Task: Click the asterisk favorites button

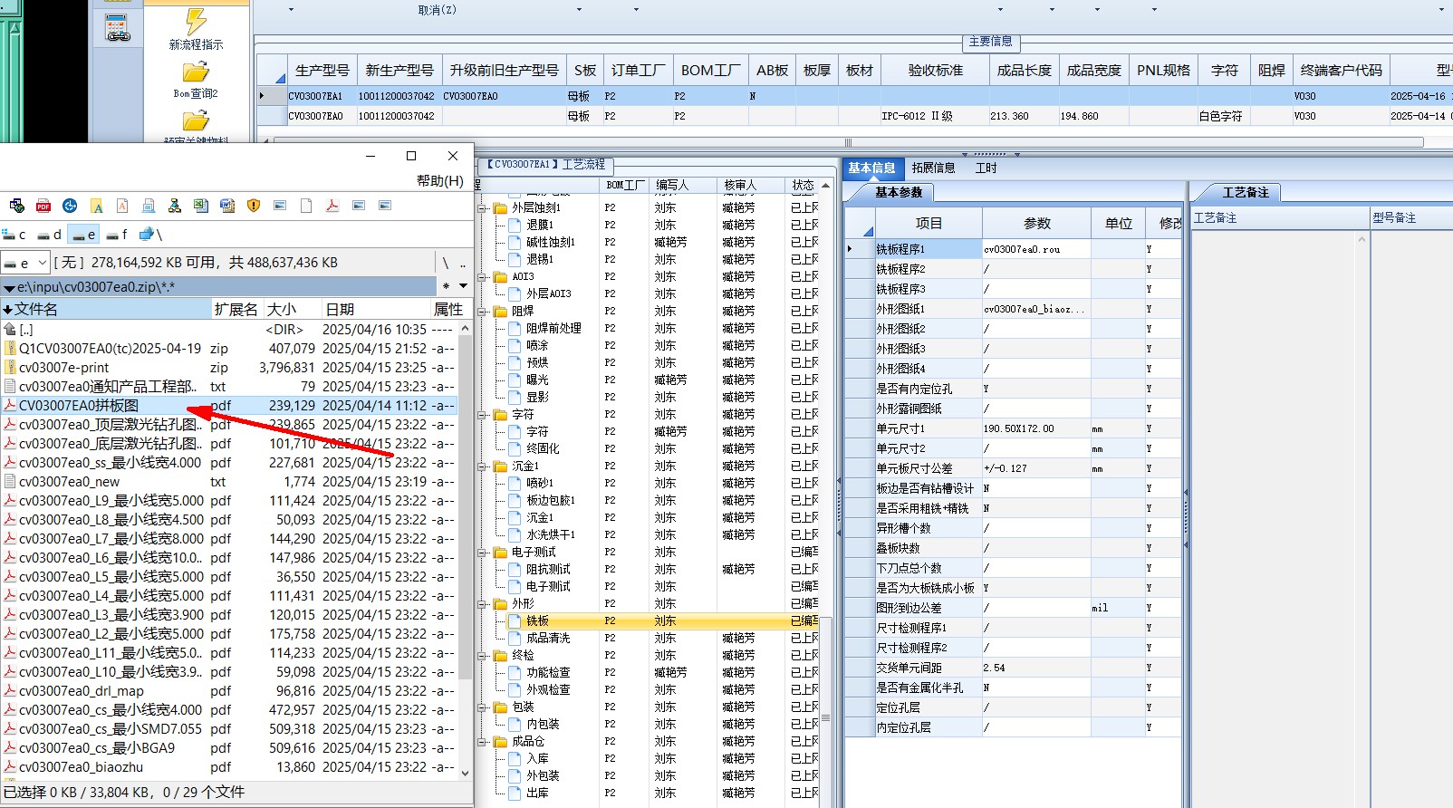Action: click(446, 286)
